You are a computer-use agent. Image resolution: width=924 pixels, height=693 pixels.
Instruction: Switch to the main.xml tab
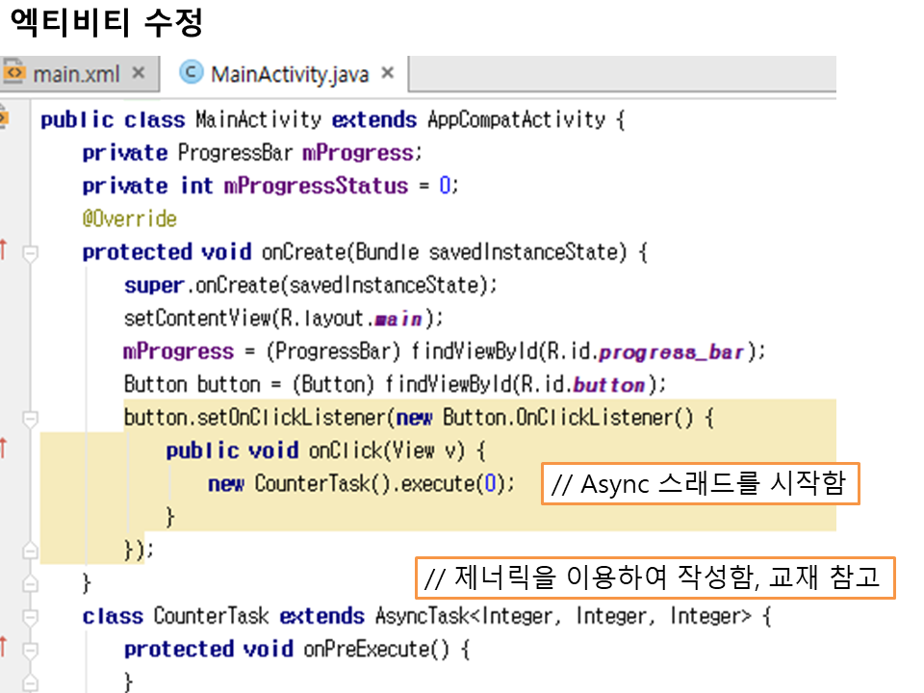(77, 74)
